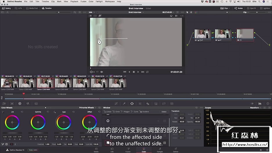Adjust the Offset color wheel
272x153 pixels.
coord(89,122)
